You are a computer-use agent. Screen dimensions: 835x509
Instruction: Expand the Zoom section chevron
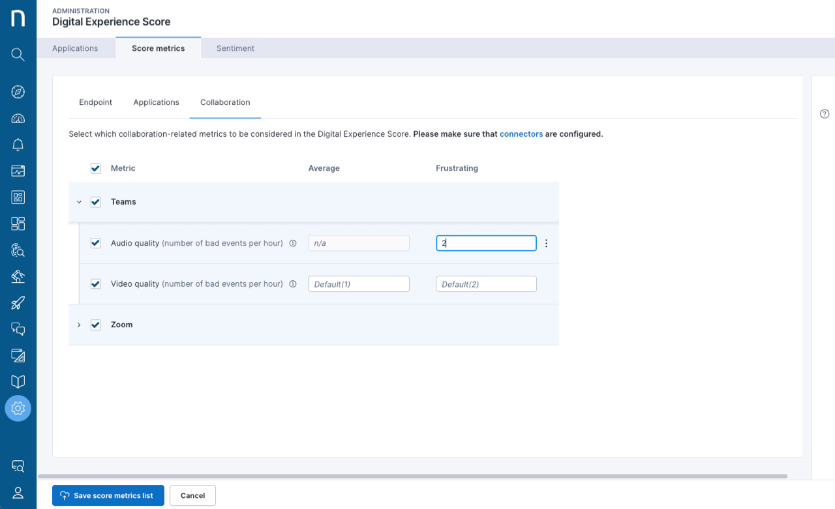79,325
